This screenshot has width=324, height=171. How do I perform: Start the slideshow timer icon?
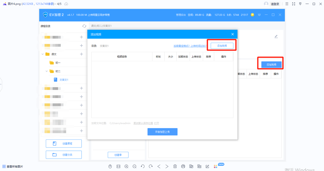click(x=110, y=166)
